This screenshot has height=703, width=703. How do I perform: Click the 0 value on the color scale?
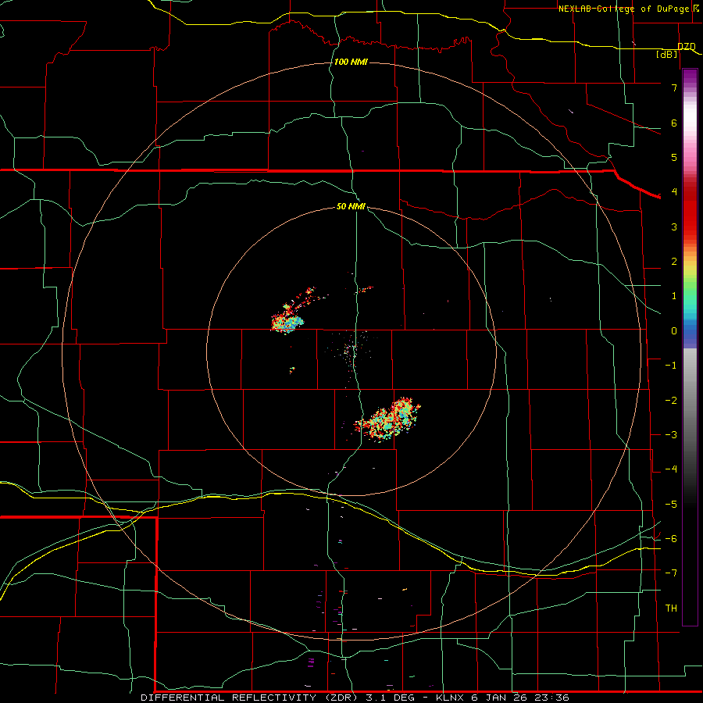tap(674, 331)
